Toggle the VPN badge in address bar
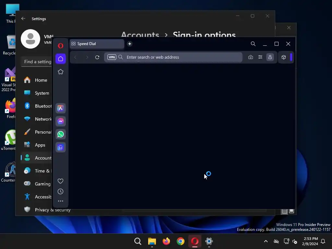The image size is (332, 249). (112, 57)
